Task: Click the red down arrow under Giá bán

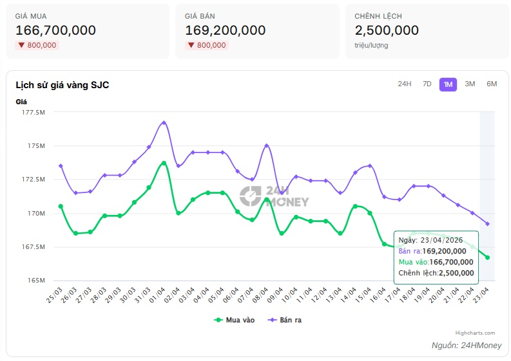Action: click(x=191, y=45)
